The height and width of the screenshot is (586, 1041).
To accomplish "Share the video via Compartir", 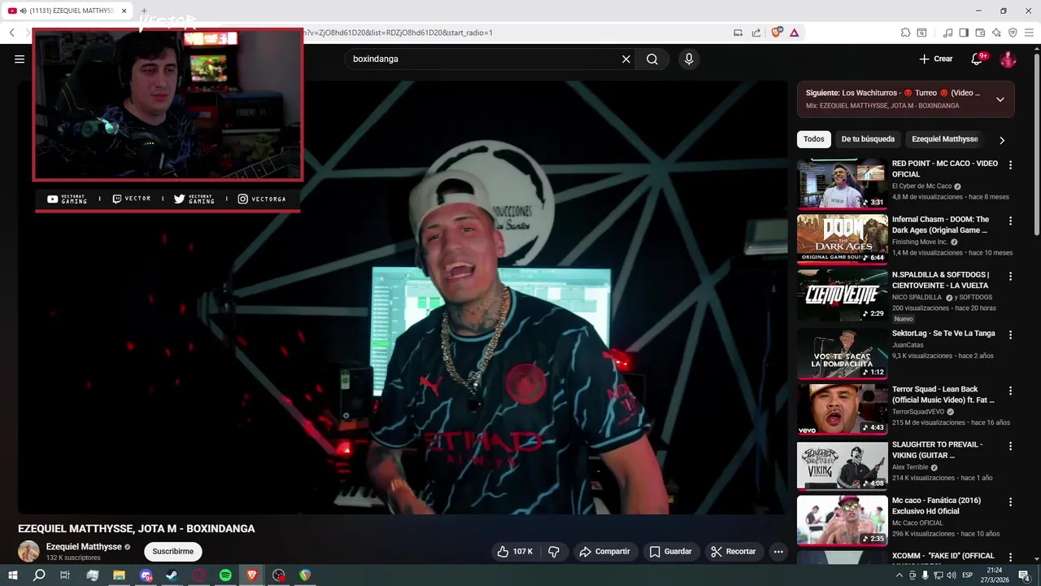I will (x=604, y=551).
